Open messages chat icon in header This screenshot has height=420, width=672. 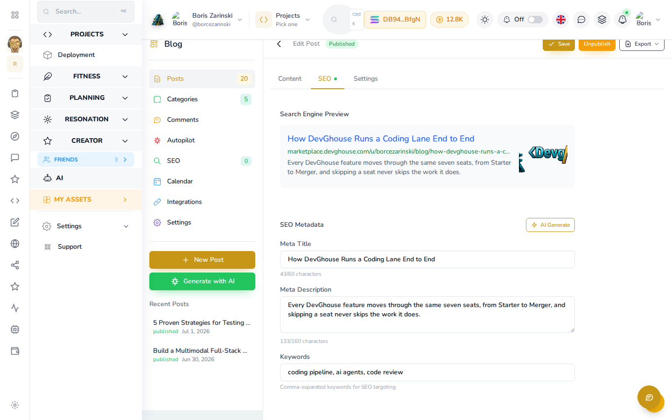coord(581,20)
